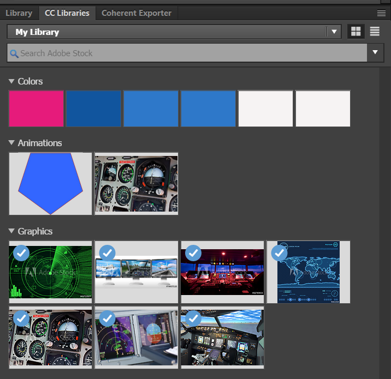Pick the pink color swatch
The image size is (391, 379).
pos(37,109)
